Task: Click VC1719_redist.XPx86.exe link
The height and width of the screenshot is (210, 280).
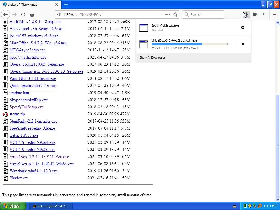Action: point(32,150)
